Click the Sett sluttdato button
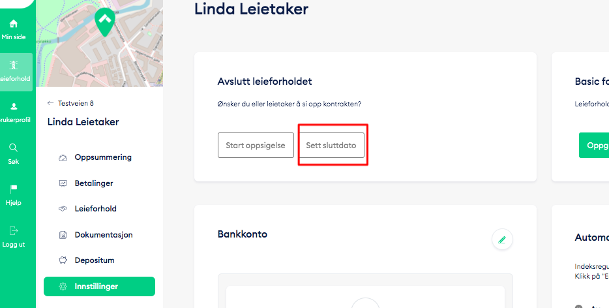 [x=331, y=146]
